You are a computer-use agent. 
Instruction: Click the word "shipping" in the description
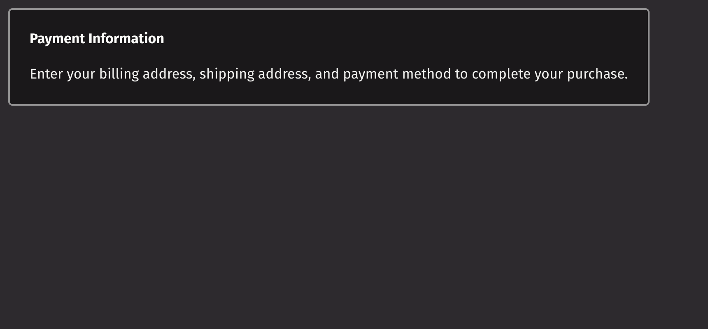coord(227,74)
